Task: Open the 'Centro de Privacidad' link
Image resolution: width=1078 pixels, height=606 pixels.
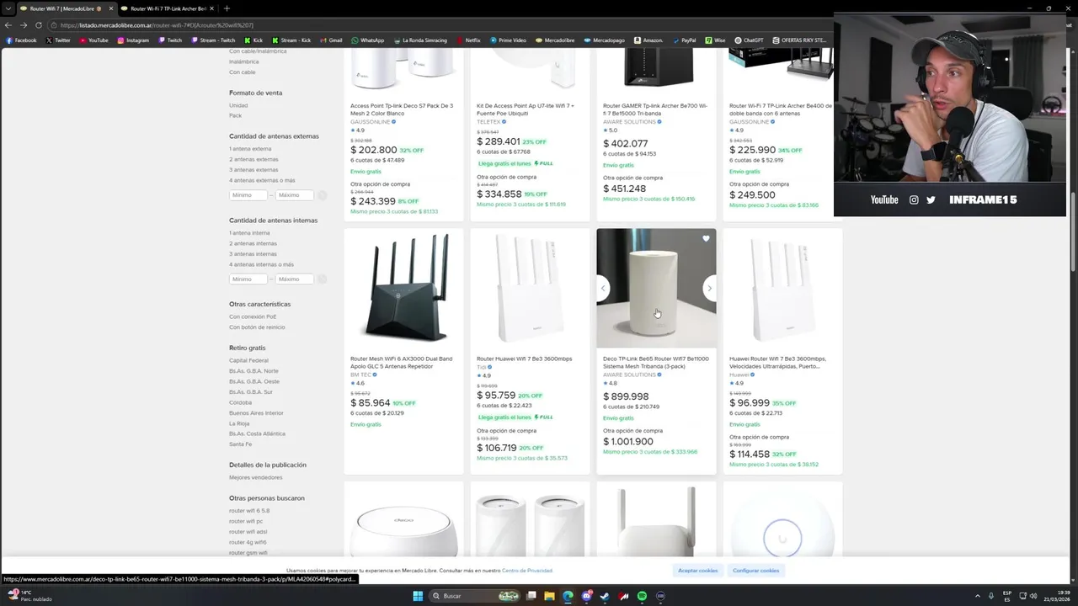Action: (x=527, y=571)
